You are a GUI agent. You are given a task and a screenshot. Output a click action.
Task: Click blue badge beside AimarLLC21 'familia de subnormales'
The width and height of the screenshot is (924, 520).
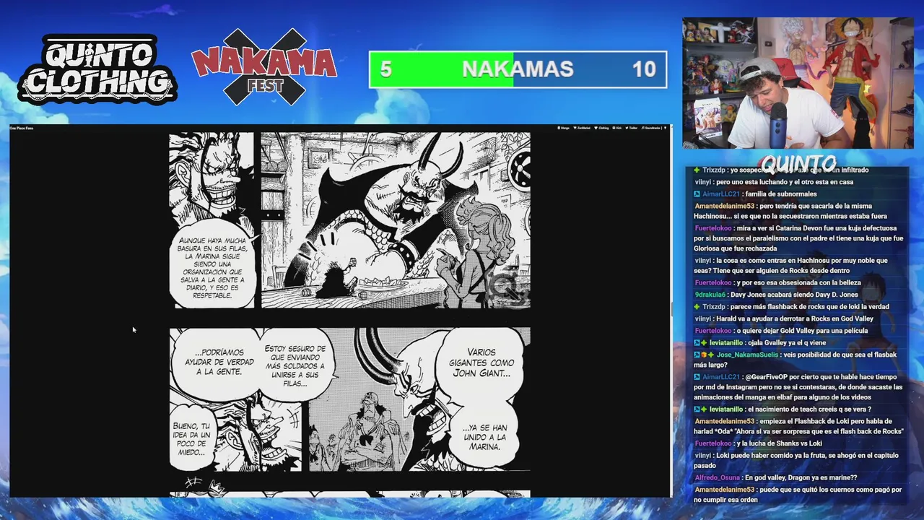[x=697, y=194]
